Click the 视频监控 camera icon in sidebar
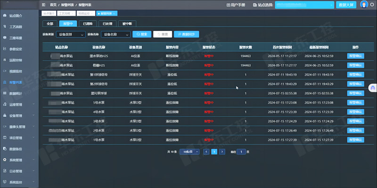This screenshot has height=188, width=377. pyautogui.click(x=4, y=71)
